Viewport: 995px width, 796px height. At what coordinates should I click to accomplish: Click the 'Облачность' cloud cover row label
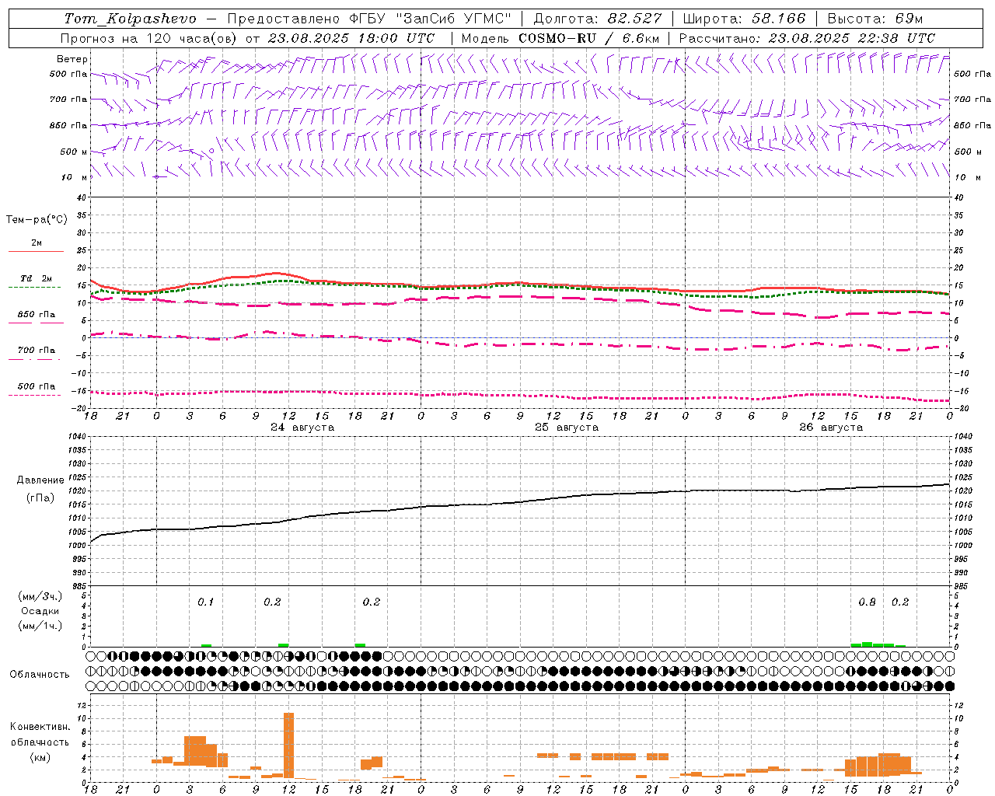40,675
